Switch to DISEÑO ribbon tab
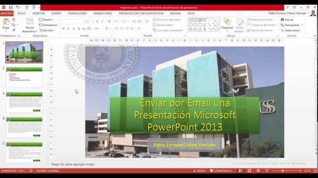This screenshot has width=318, height=178. pyautogui.click(x=56, y=13)
